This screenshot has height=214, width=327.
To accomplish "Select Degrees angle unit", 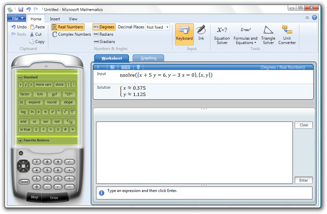I will (104, 27).
